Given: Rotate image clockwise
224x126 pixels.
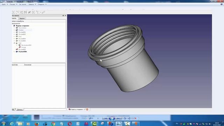Looking at the screenshot, I should (x=129, y=118).
